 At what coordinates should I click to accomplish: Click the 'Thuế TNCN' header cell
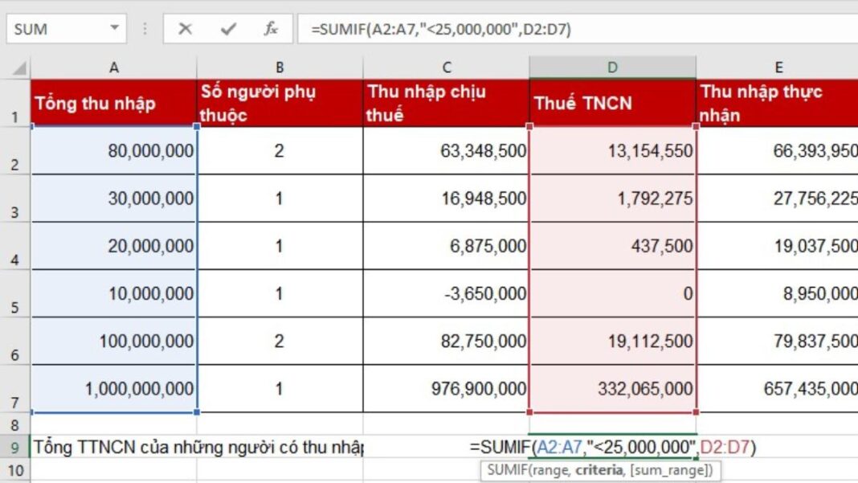(612, 103)
